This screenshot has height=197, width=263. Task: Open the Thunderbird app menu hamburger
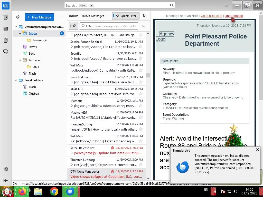[x=227, y=5]
